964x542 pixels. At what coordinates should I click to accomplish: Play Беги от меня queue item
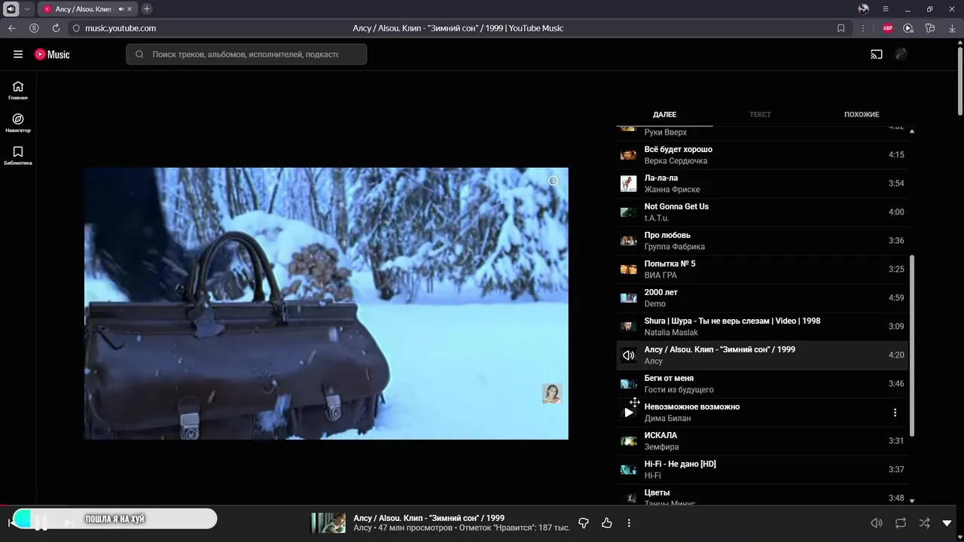(762, 384)
